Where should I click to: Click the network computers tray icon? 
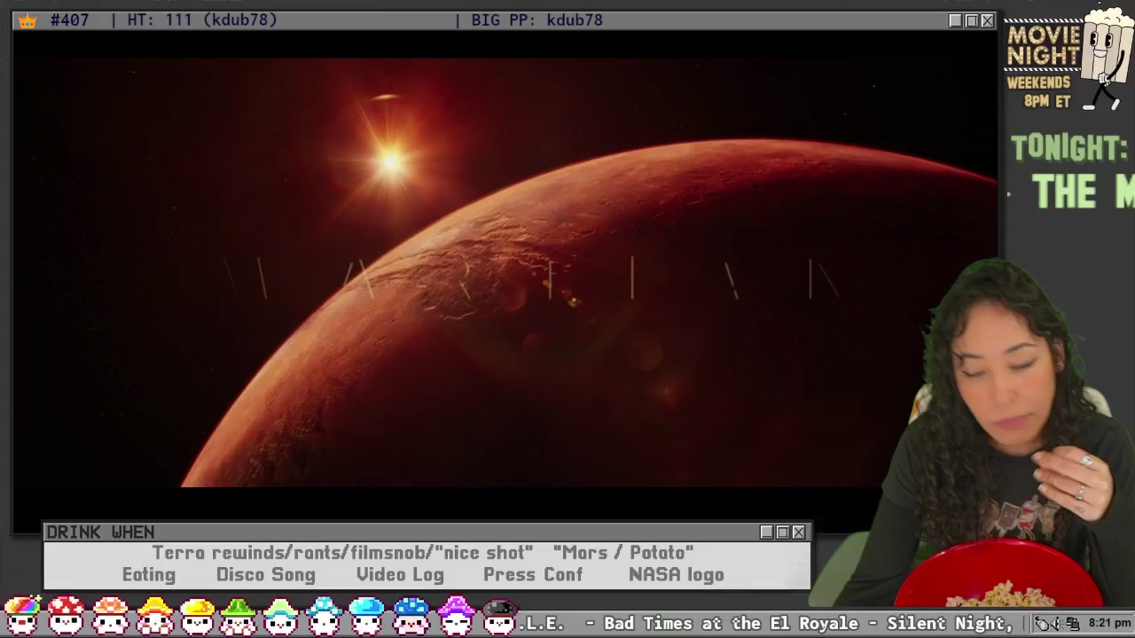pyautogui.click(x=1072, y=623)
